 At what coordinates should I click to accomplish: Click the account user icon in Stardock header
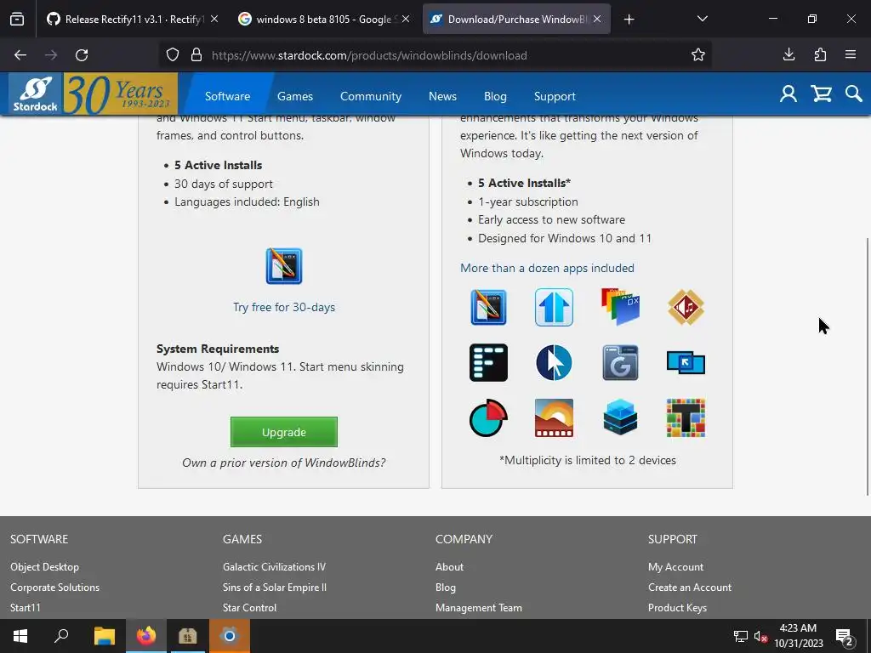click(x=788, y=94)
